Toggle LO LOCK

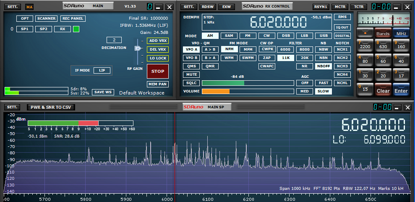click(x=158, y=58)
